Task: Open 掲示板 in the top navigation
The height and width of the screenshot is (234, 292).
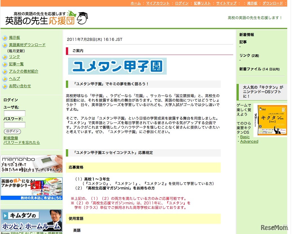Action: [x=252, y=3]
